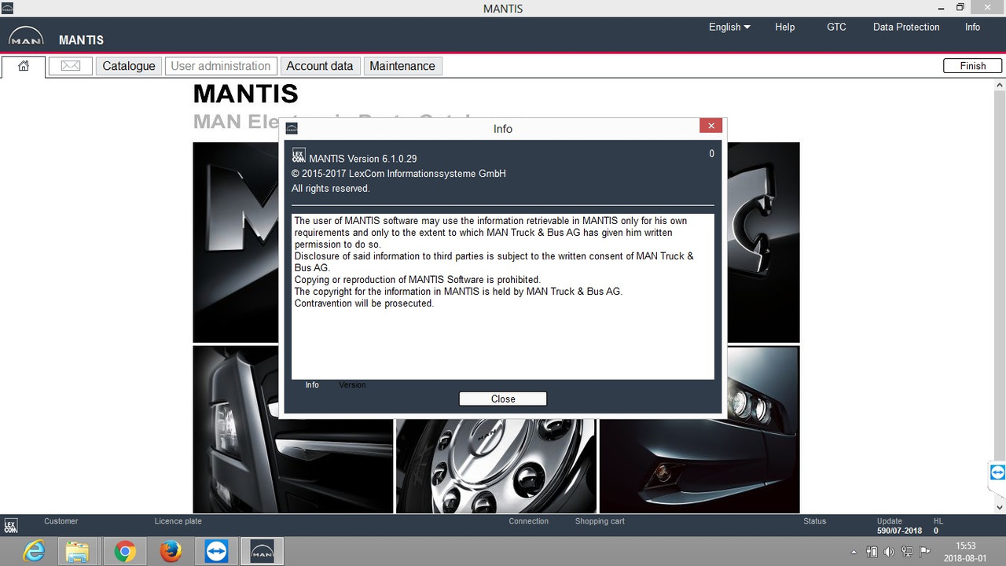
Task: Click the LexCom logo in Info dialog
Action: point(298,156)
